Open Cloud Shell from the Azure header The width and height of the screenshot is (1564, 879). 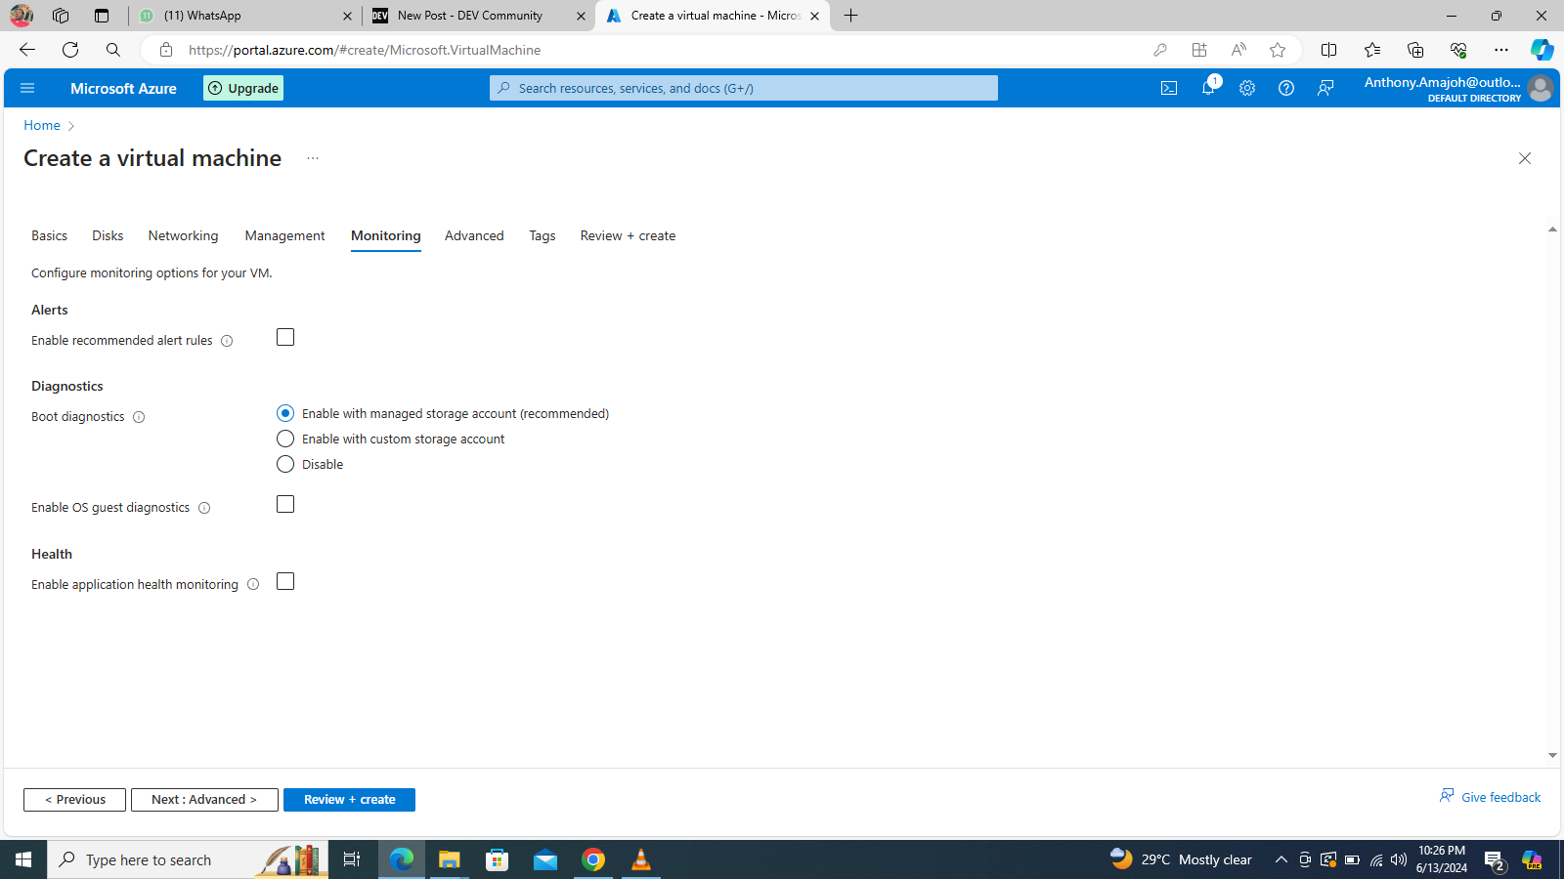[x=1169, y=88]
